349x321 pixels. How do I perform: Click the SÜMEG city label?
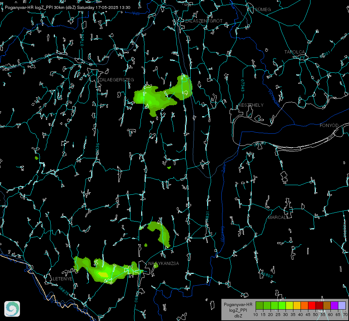pos(263,10)
